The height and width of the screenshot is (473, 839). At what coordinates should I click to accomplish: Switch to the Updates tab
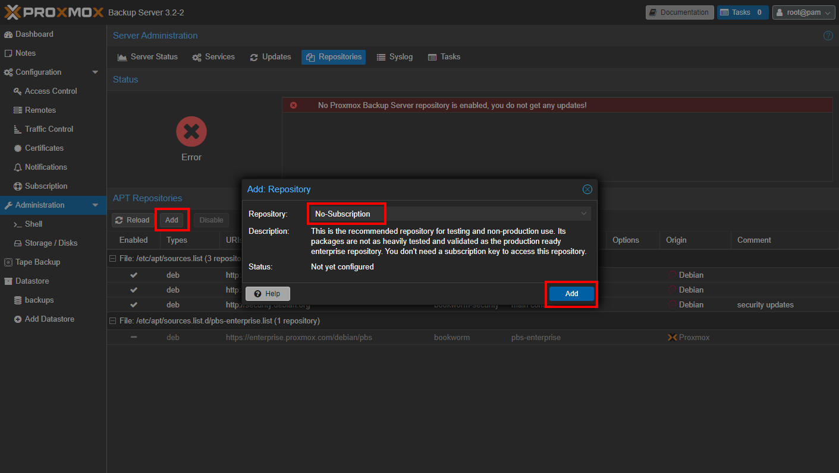(x=271, y=57)
